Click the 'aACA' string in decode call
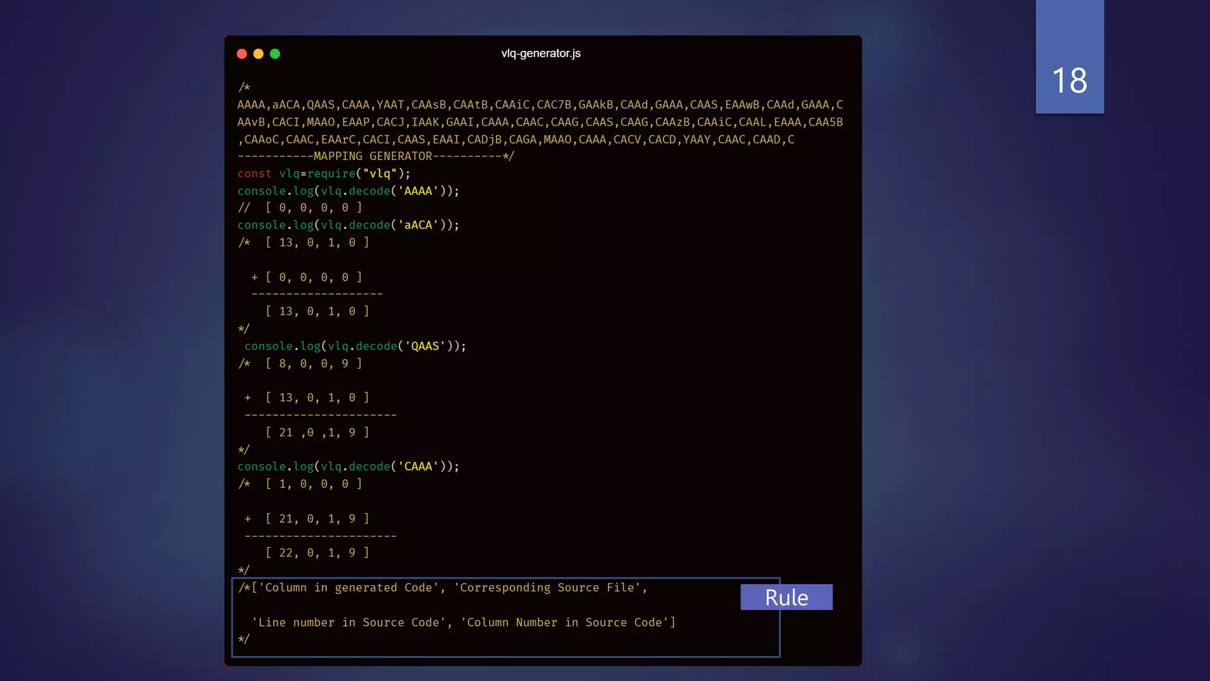 (418, 225)
